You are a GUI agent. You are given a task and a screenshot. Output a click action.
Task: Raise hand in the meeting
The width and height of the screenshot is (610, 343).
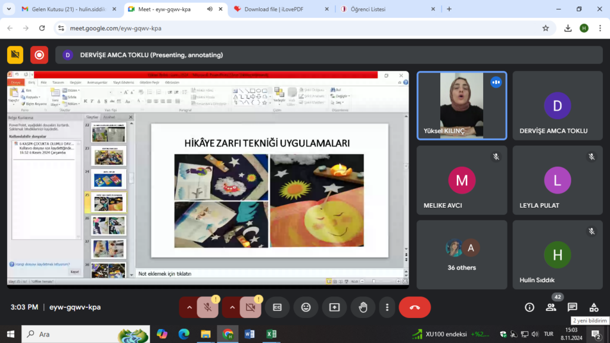[x=363, y=307]
